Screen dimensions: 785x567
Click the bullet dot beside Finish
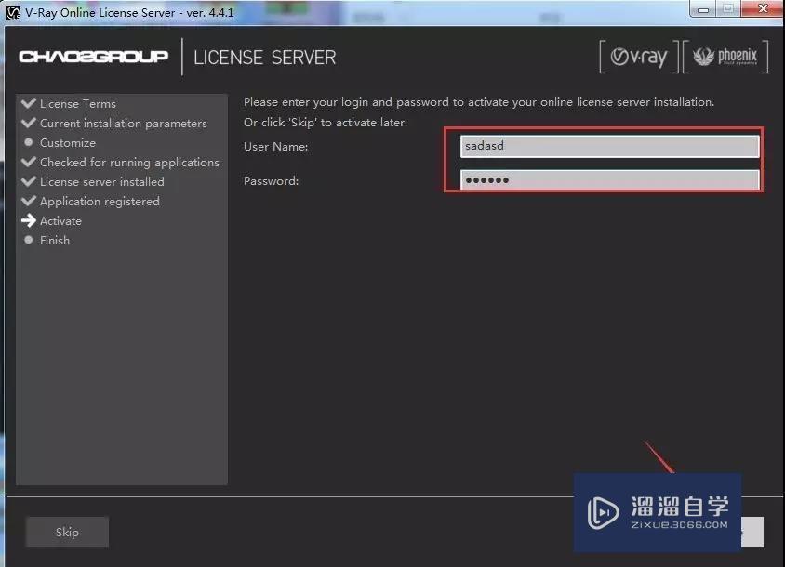(x=29, y=240)
